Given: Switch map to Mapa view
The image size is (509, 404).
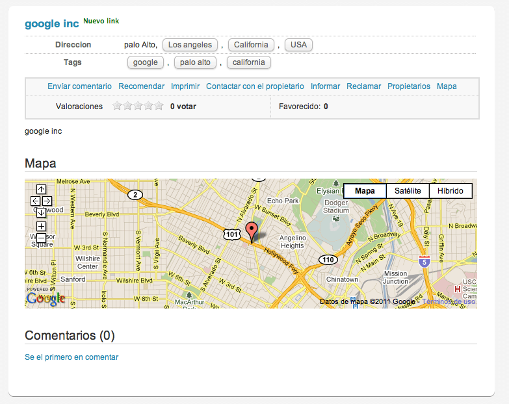Looking at the screenshot, I should tap(365, 191).
